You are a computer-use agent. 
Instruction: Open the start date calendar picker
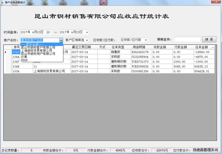click(x=49, y=32)
